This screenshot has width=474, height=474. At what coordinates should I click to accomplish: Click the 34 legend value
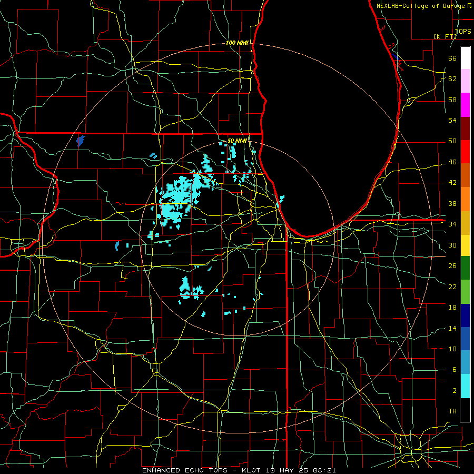[x=452, y=224]
